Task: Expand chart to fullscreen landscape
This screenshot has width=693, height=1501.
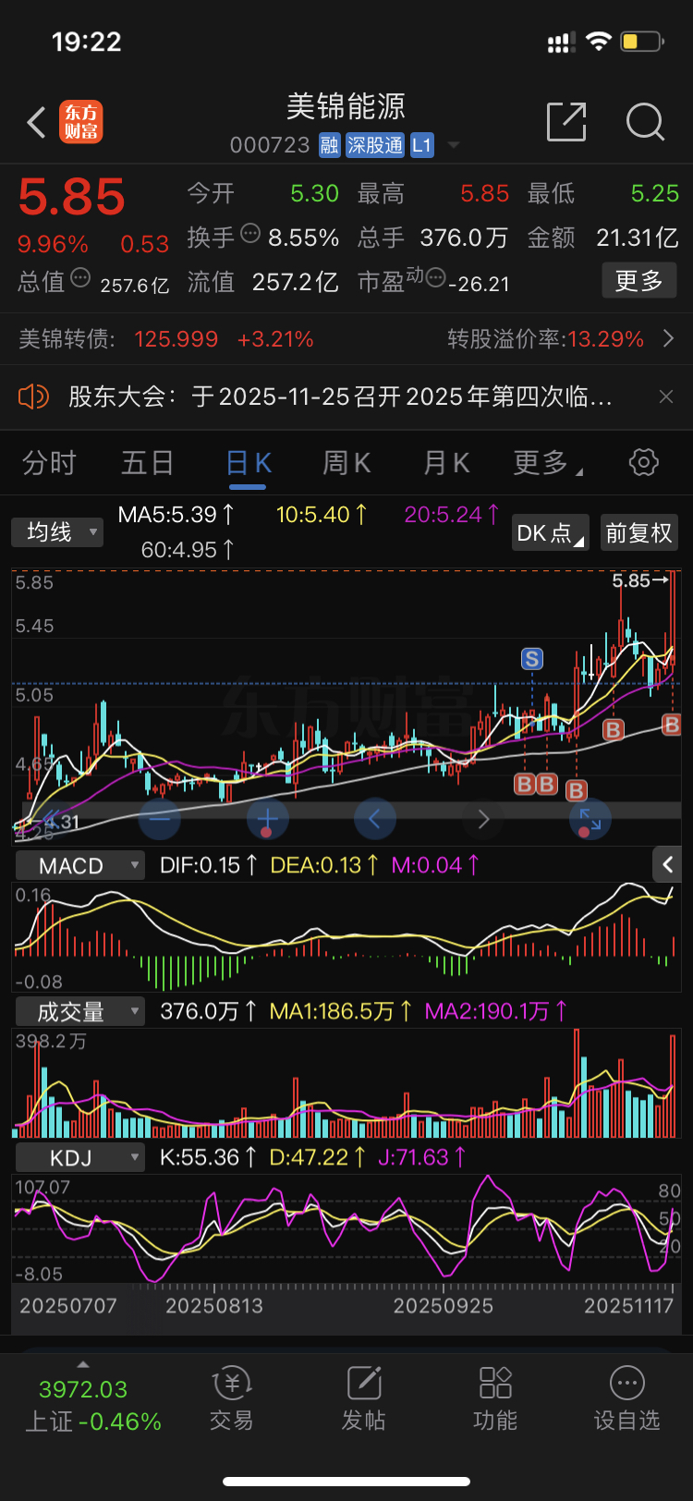Action: point(590,818)
